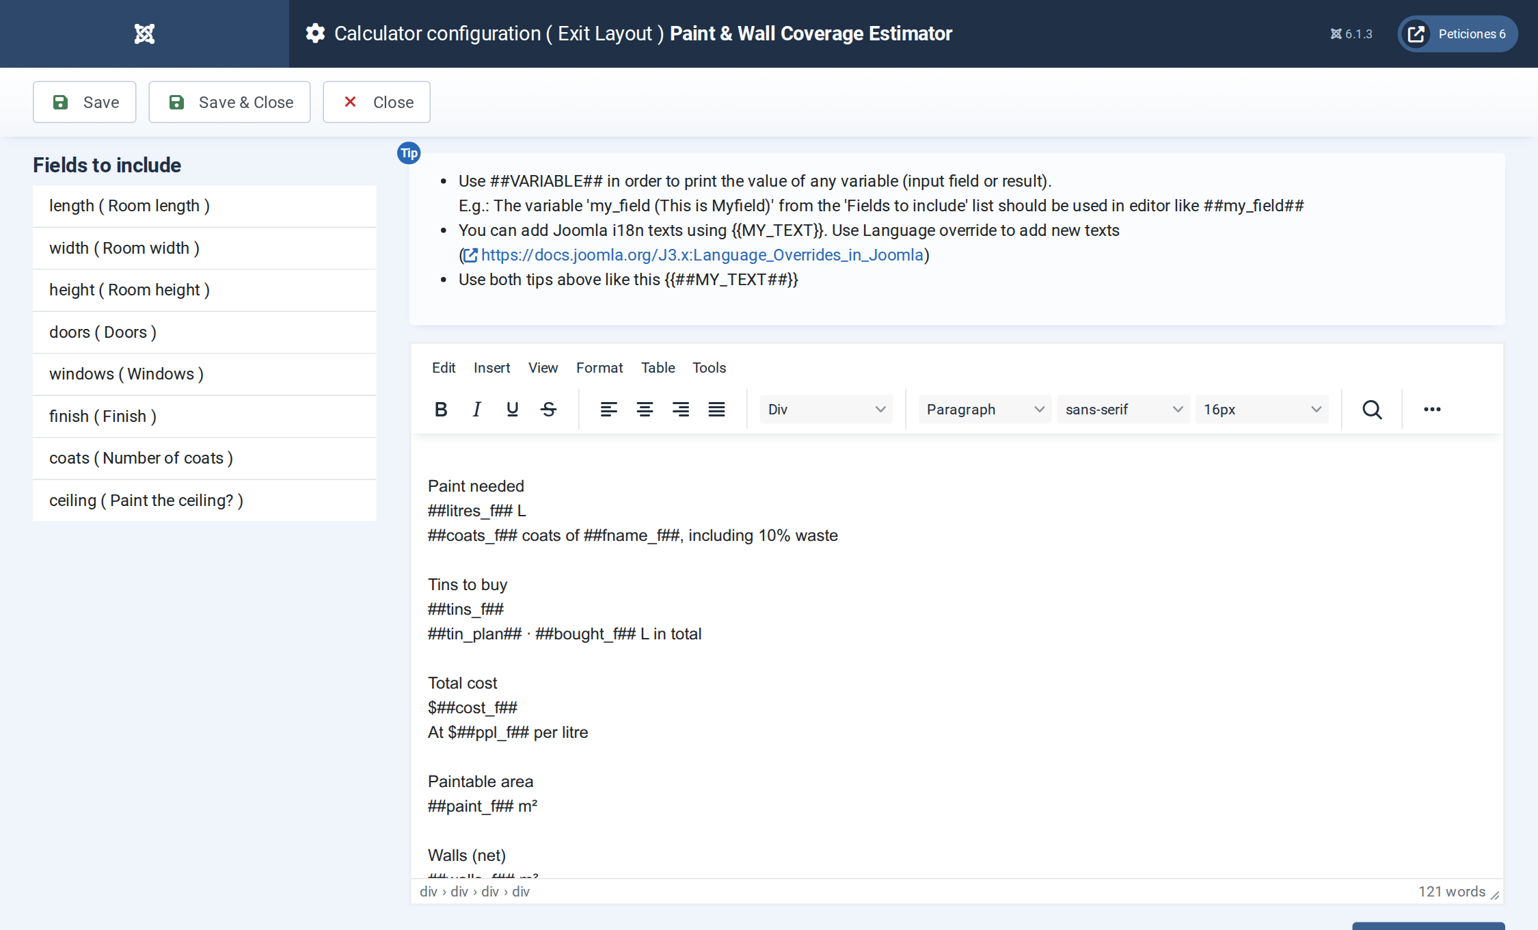1538x930 pixels.
Task: Click 'Walls (net)' line in editor
Action: [x=467, y=855]
